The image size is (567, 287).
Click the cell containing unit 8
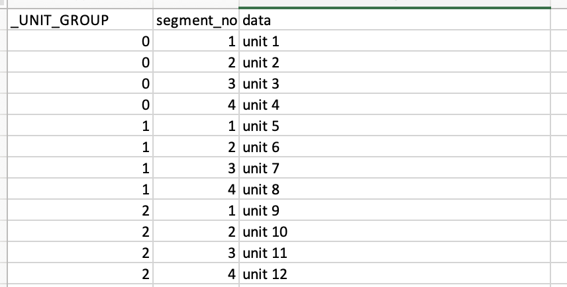tap(395, 188)
